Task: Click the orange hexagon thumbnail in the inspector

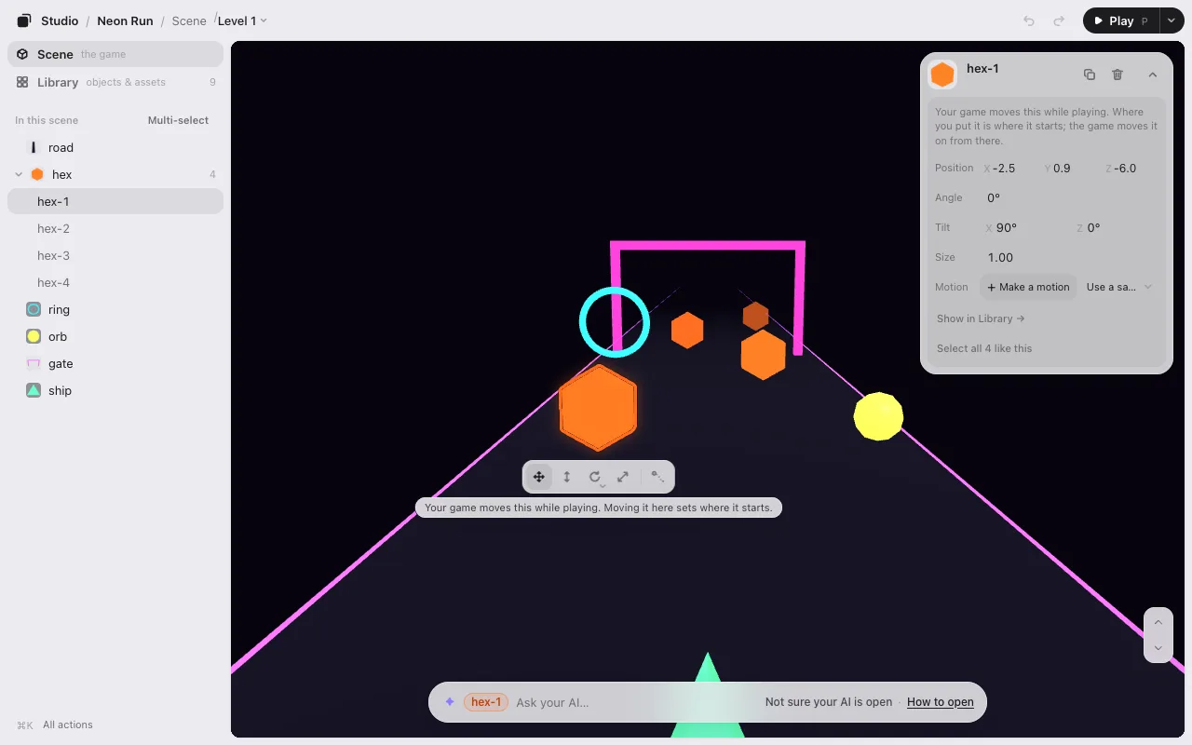Action: (x=942, y=74)
